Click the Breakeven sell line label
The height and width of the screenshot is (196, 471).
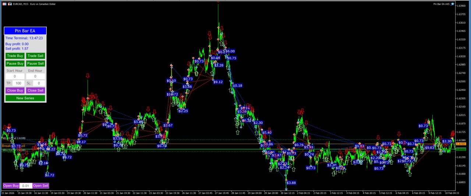13,146
